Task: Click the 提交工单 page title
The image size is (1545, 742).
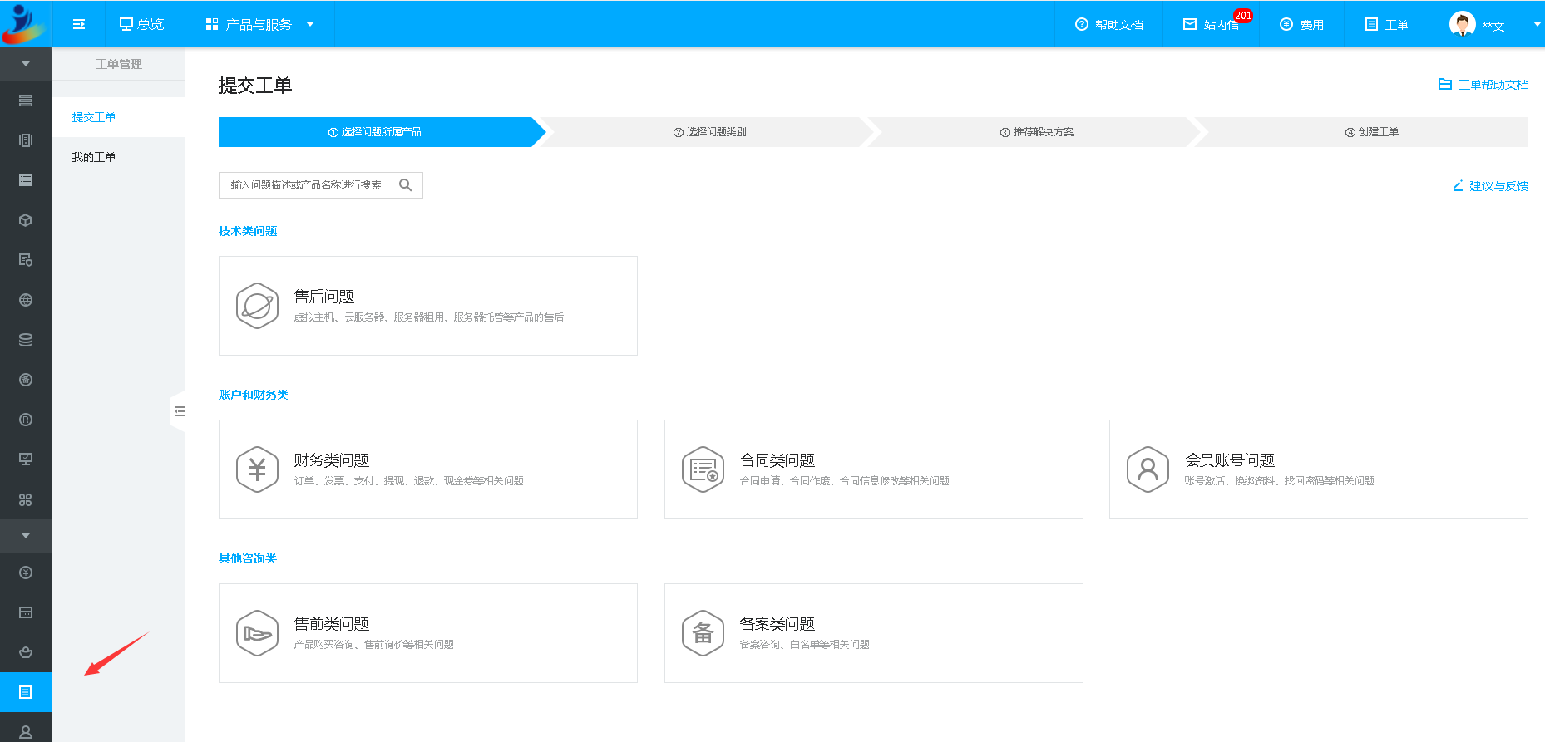Action: pos(255,86)
